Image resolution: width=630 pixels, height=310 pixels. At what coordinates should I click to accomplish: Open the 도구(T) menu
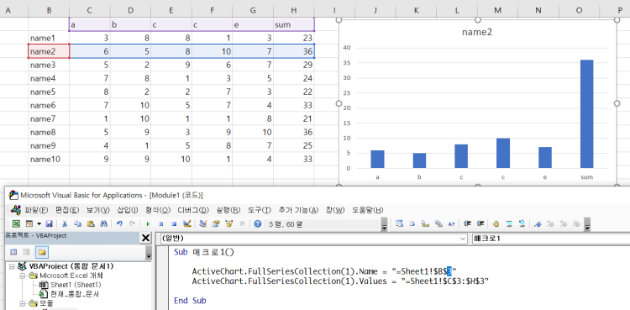point(260,210)
